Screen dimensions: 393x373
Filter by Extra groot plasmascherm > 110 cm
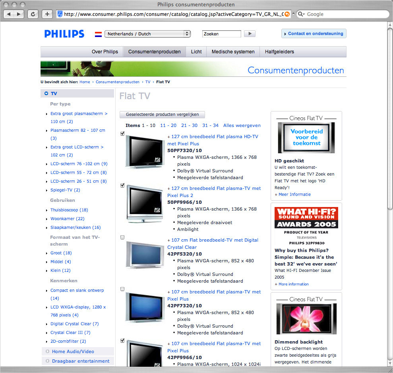tap(79, 117)
